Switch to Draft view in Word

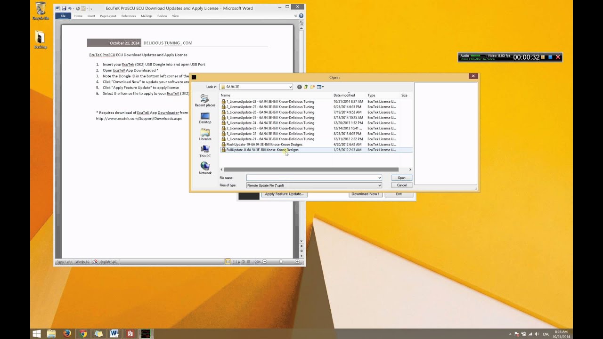[249, 261]
